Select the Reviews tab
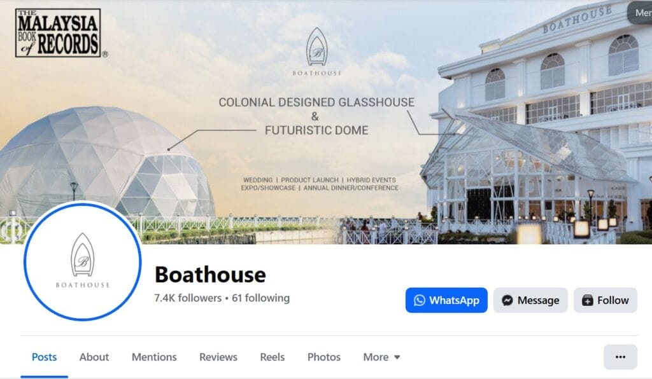 click(x=218, y=357)
